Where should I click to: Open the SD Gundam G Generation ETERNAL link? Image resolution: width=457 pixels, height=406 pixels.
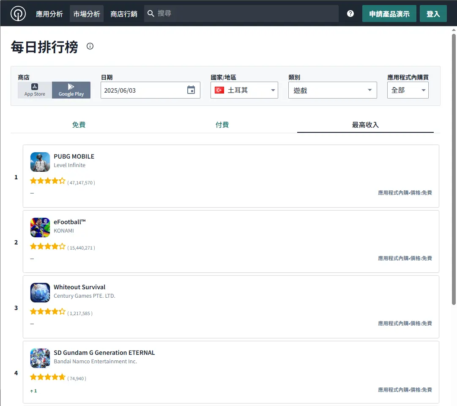tap(104, 353)
